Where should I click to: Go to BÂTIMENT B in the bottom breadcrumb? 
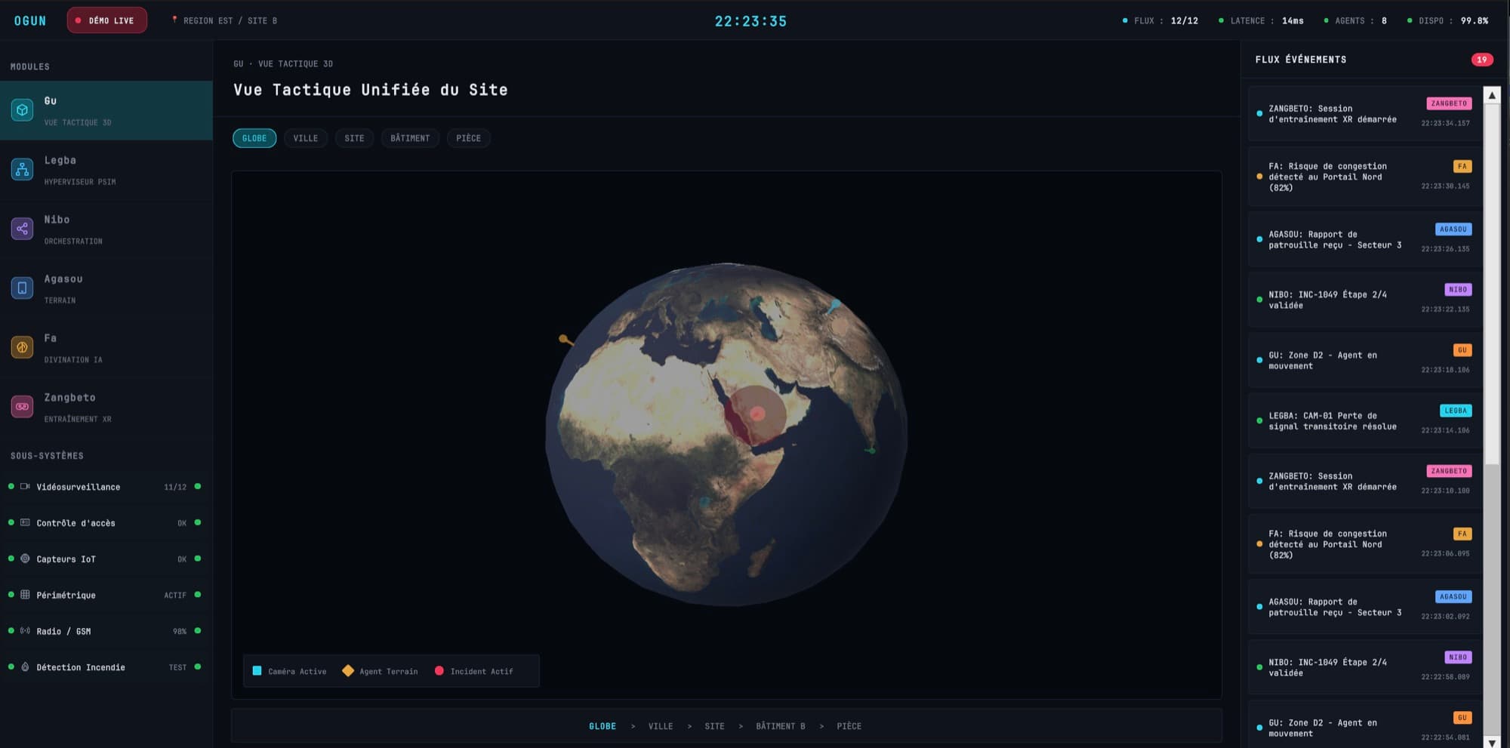(781, 726)
